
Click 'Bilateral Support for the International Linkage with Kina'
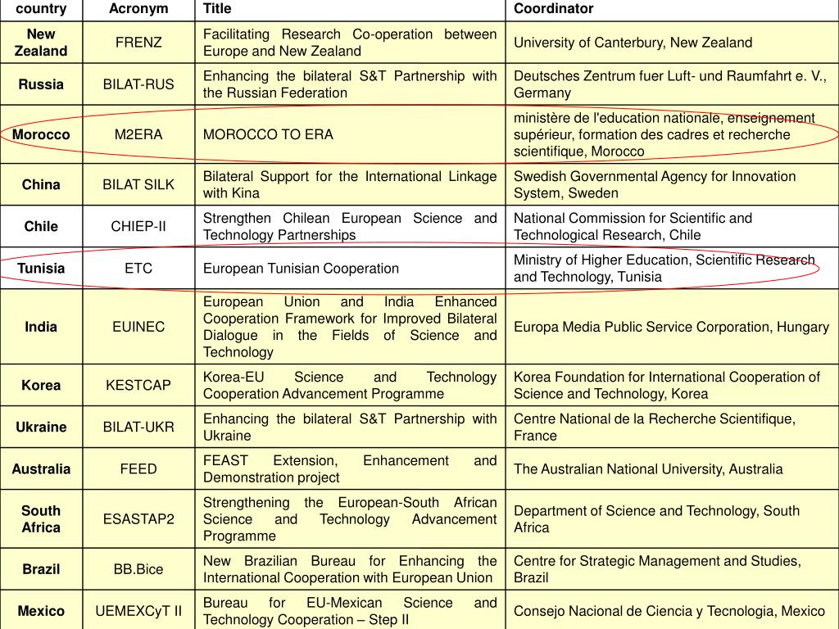[350, 184]
